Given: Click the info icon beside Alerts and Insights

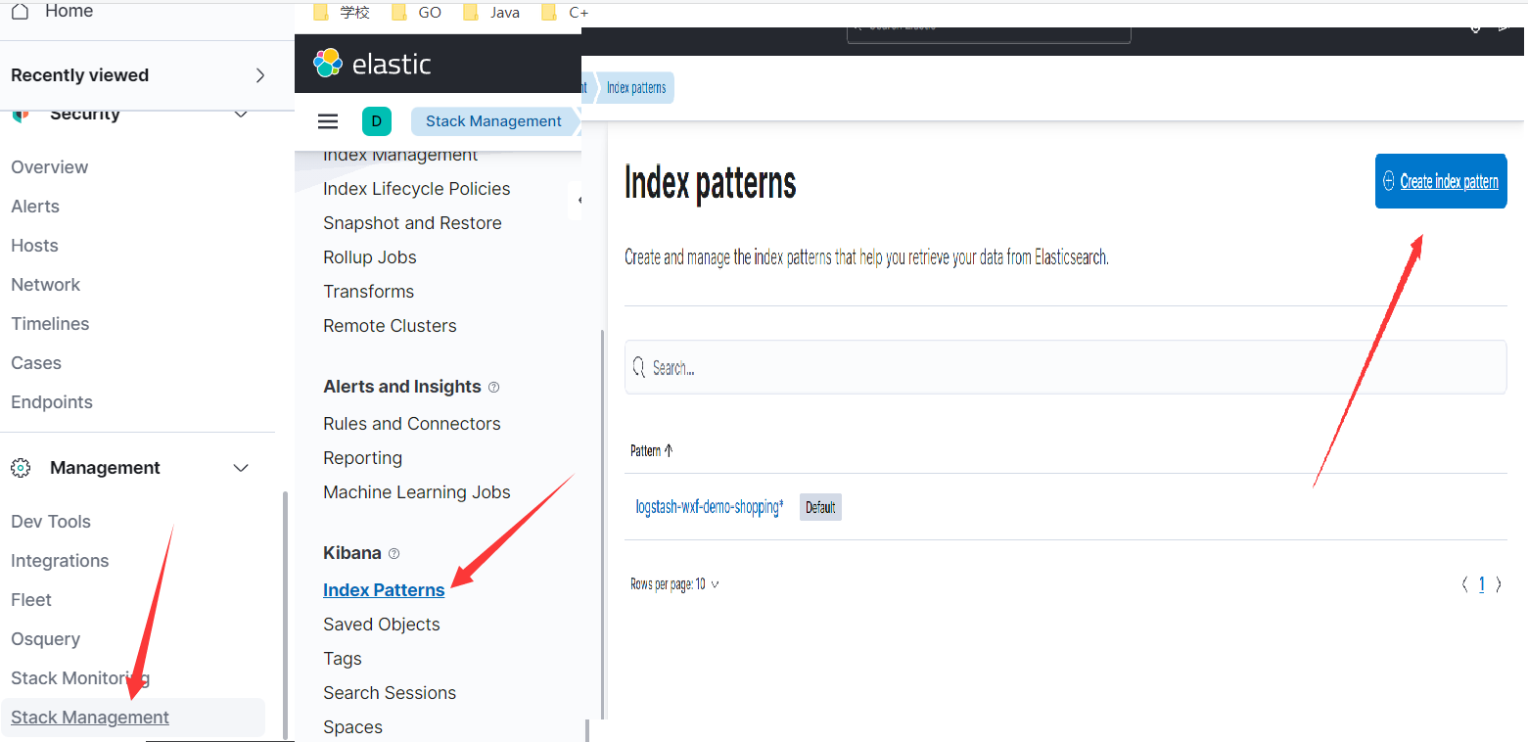Looking at the screenshot, I should coord(493,388).
